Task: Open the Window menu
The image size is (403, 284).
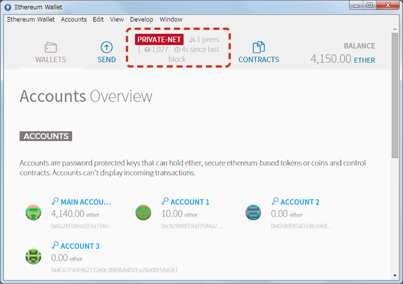Action: click(x=171, y=20)
